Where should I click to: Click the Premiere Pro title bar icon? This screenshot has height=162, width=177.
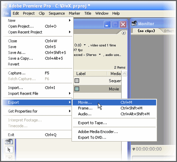pyautogui.click(x=5, y=6)
